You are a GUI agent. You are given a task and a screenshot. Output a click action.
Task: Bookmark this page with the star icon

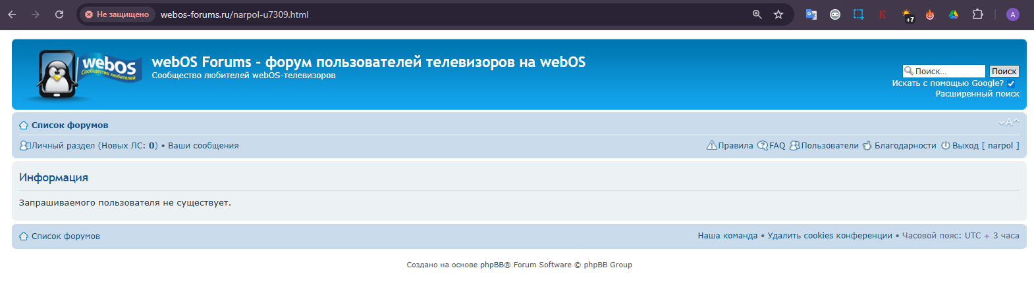click(778, 14)
